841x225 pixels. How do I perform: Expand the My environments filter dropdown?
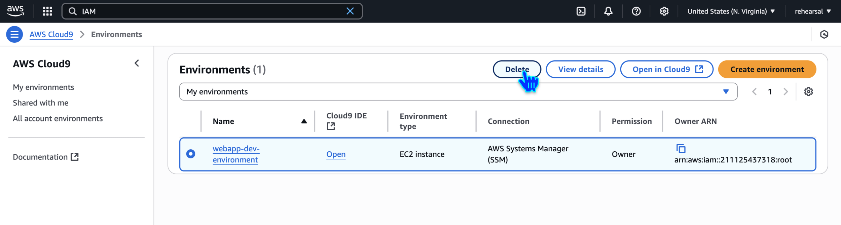tap(458, 91)
